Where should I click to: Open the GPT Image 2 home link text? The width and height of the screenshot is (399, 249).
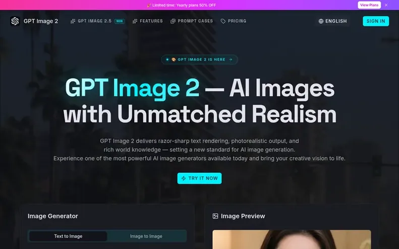point(41,21)
